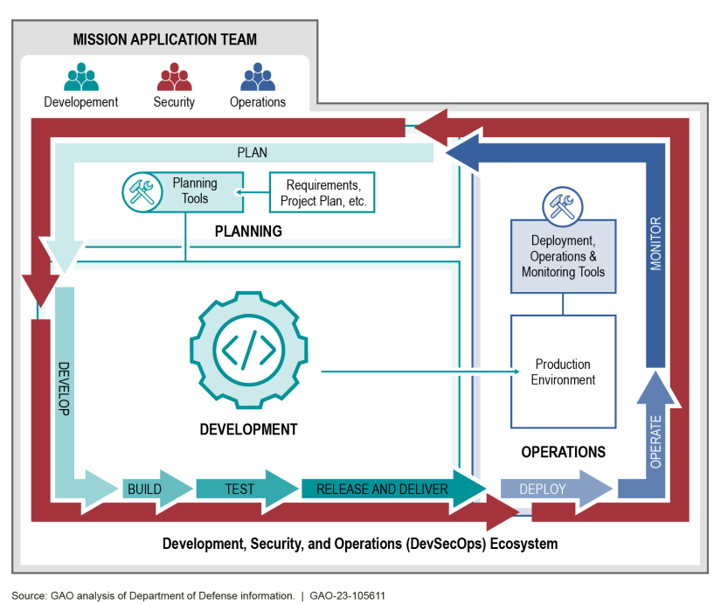714x604 pixels.
Task: Click the teal Developement team people icon
Action: 81,77
